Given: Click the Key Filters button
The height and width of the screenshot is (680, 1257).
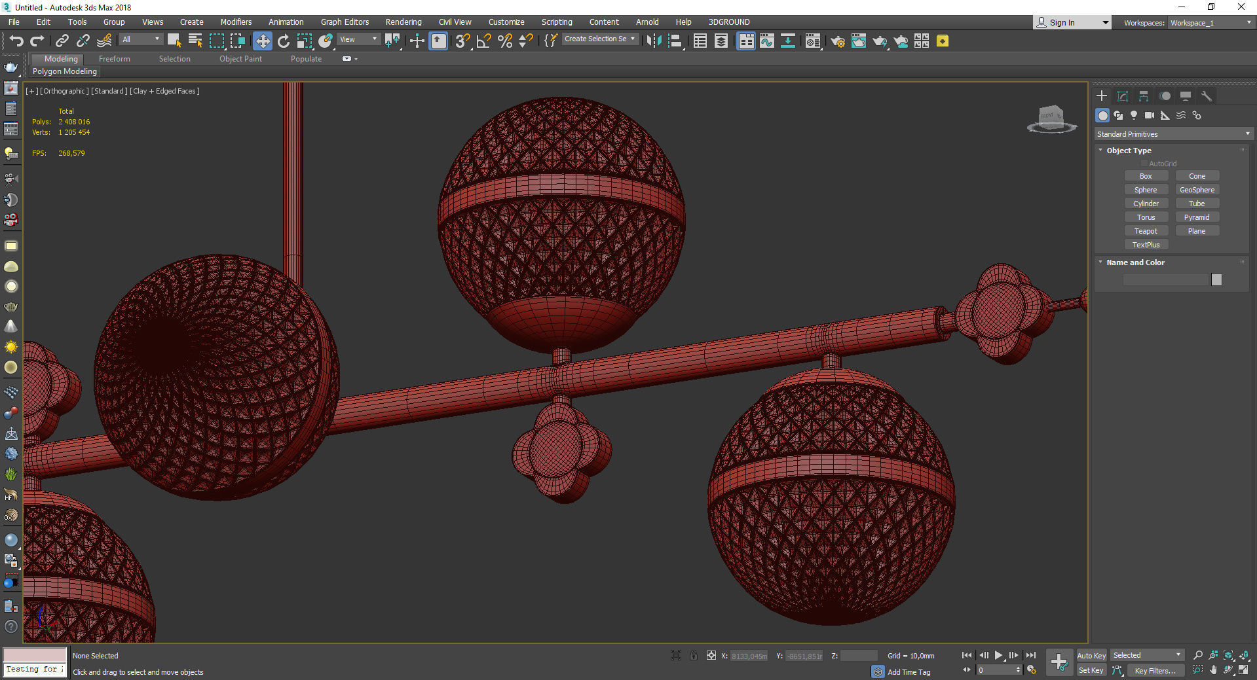Looking at the screenshot, I should 1155,670.
